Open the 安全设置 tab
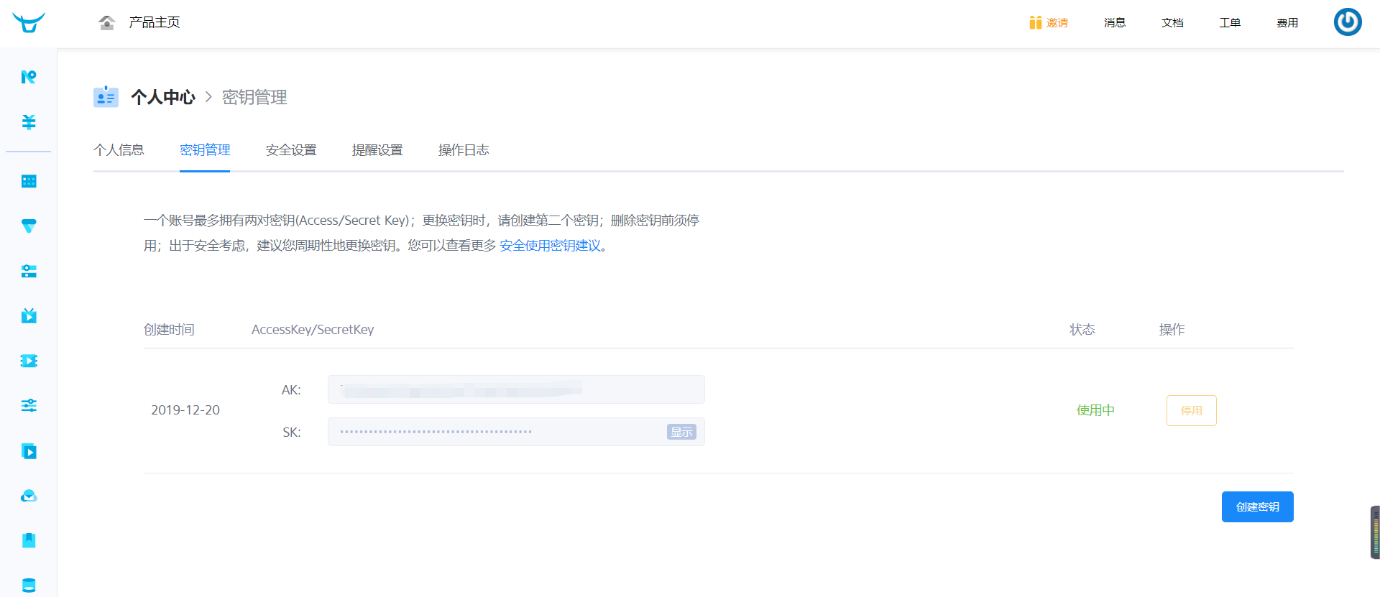This screenshot has width=1380, height=597. coord(291,149)
